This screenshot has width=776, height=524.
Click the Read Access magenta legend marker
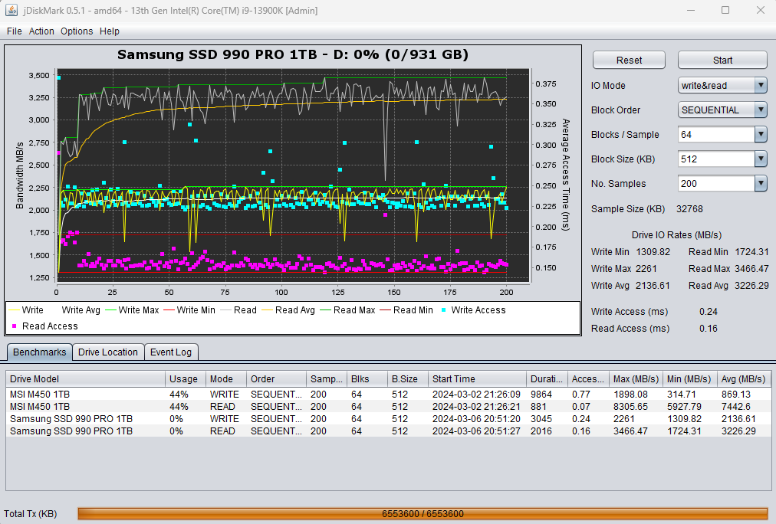[15, 326]
